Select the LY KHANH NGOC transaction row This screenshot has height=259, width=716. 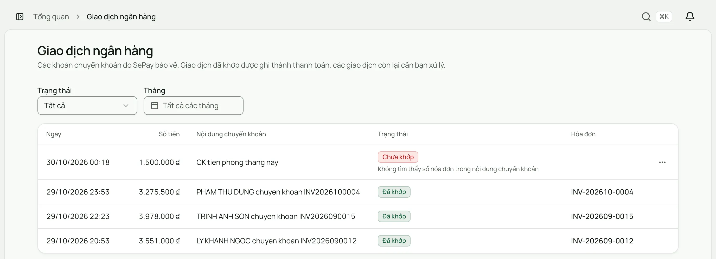(358, 241)
